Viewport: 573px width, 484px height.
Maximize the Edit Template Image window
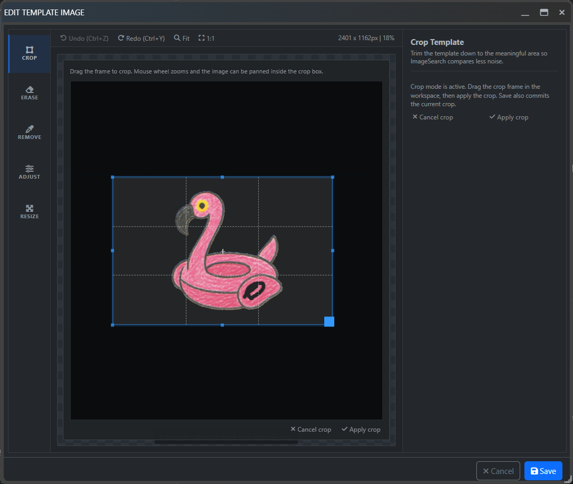tap(544, 13)
